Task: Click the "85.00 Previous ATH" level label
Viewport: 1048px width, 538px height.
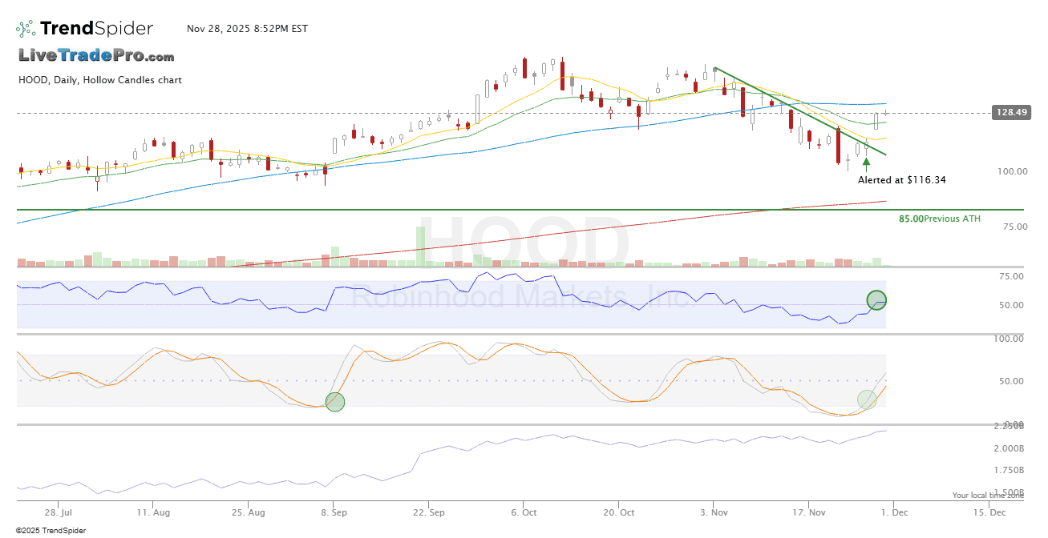Action: click(939, 219)
